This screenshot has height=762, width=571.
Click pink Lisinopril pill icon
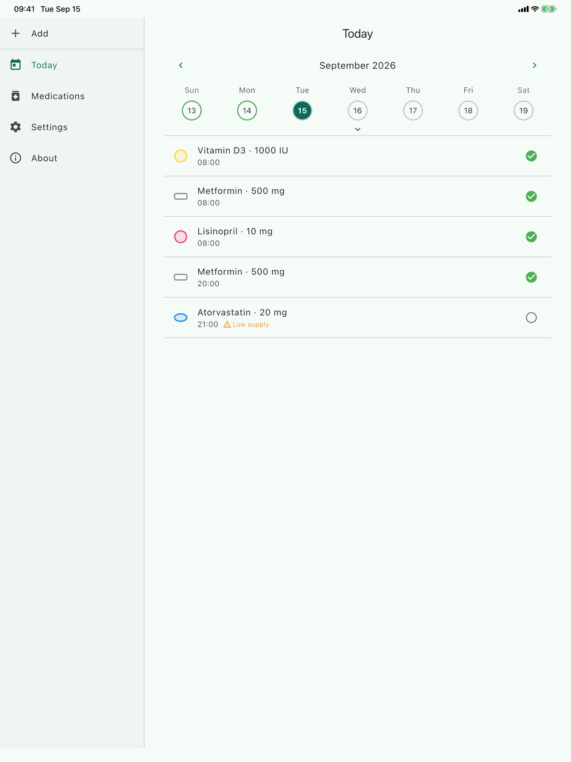point(181,237)
